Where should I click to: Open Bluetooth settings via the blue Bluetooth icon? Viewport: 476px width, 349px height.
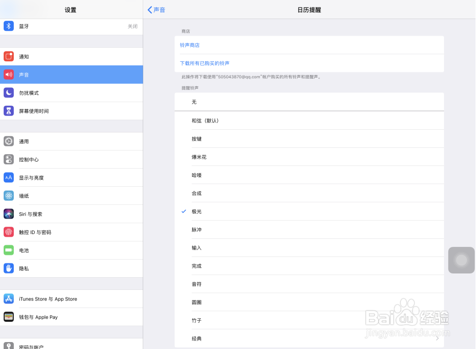click(x=9, y=26)
